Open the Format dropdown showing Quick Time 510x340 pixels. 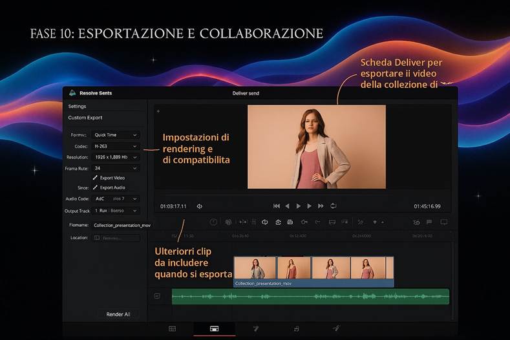(116, 134)
